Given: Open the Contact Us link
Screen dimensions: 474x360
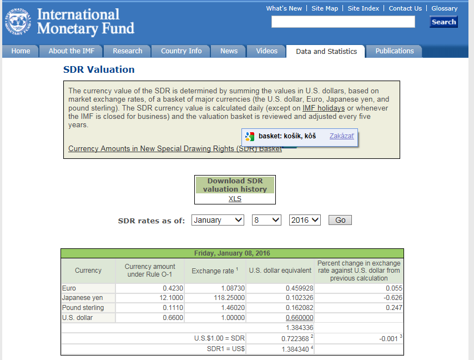Looking at the screenshot, I should point(405,8).
